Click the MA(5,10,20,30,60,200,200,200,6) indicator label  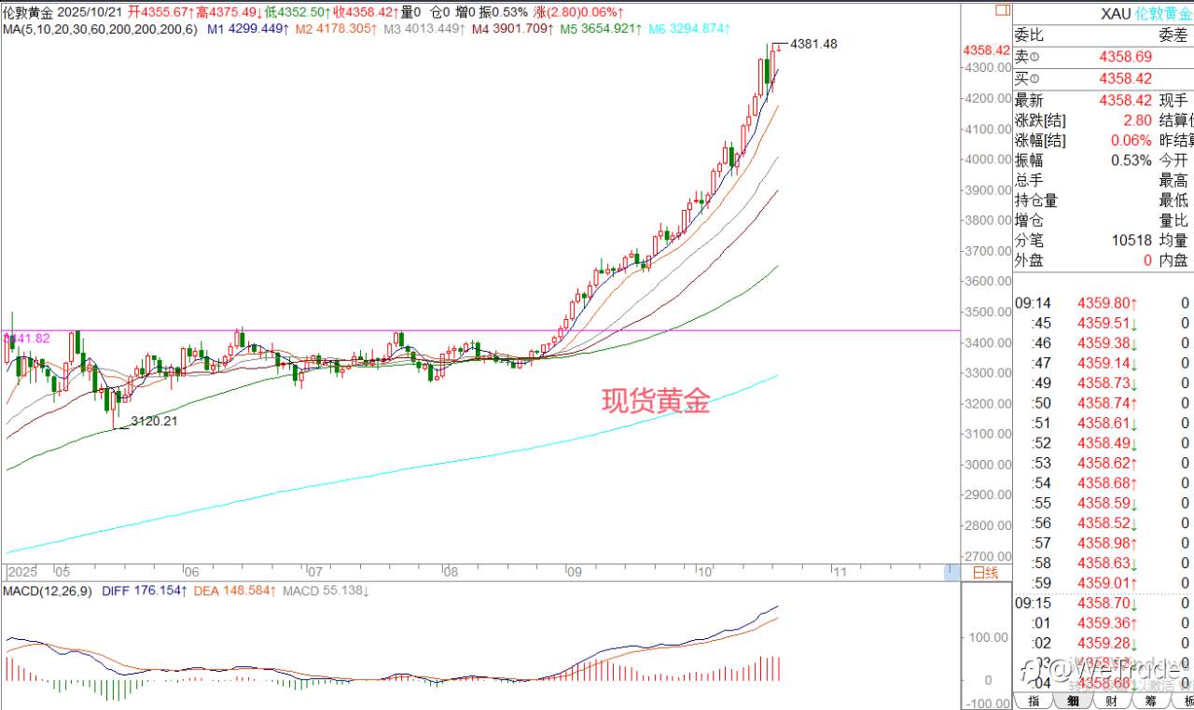[99, 29]
